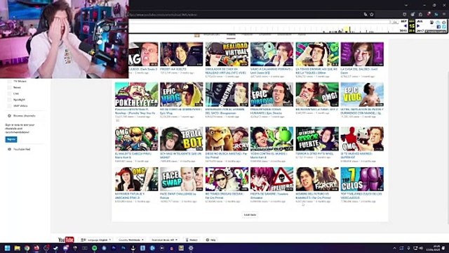Open the EPIC VLOG banana costume thumbnail
Viewport: 449px width, 253px height.
point(182,95)
